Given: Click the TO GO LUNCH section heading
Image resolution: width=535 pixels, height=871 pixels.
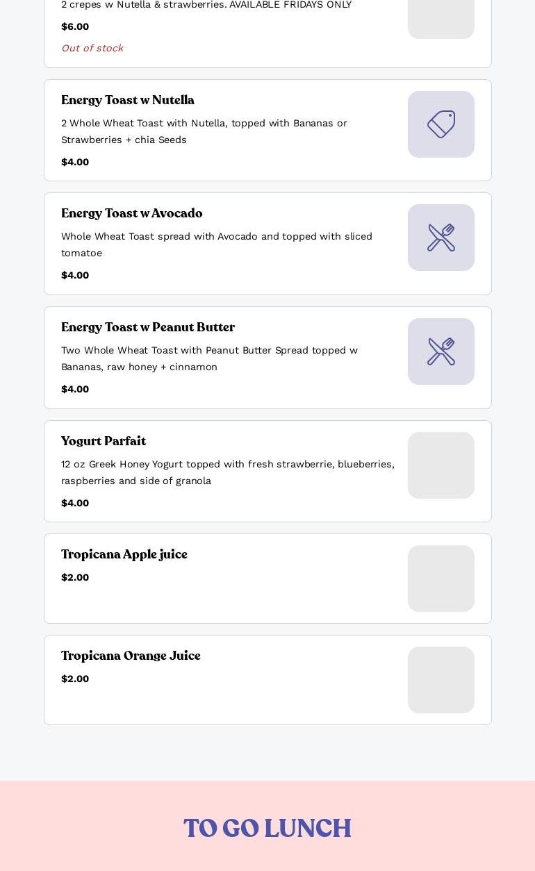Looking at the screenshot, I should pos(267,829).
